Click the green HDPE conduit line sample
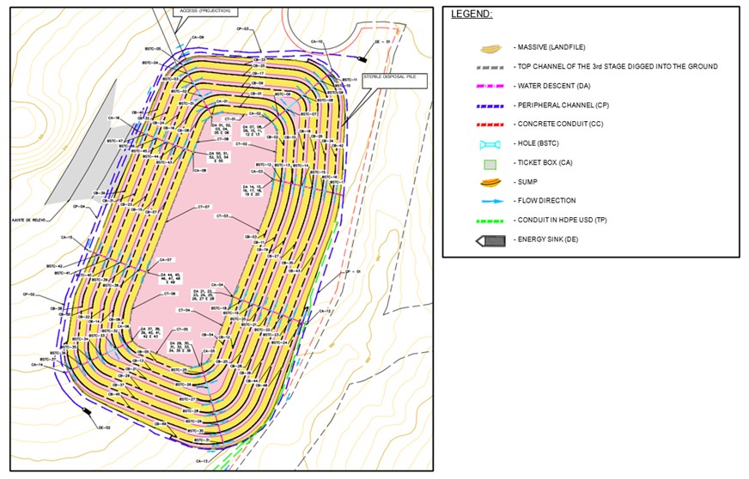 [490, 221]
